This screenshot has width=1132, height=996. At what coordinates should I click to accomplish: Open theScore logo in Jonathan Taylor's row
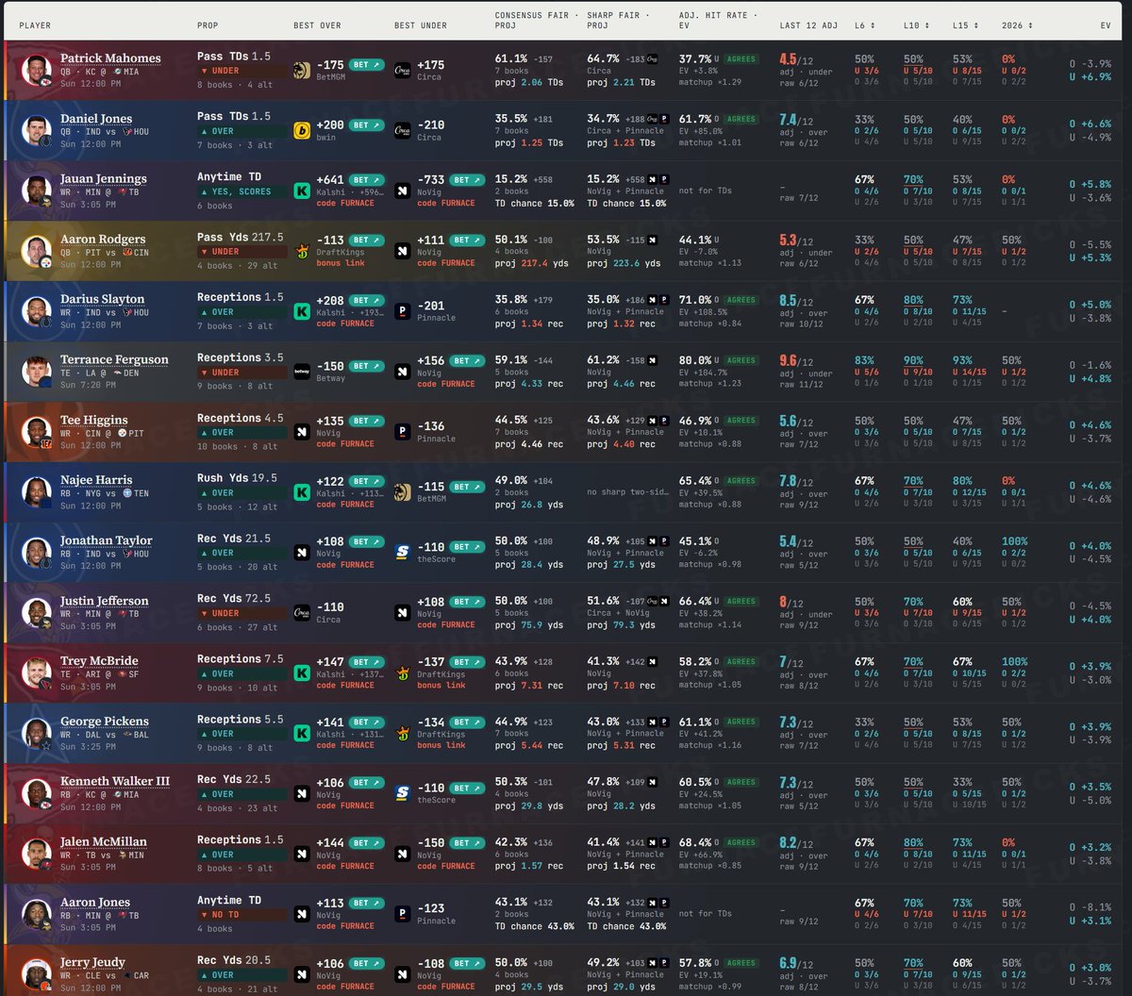[x=403, y=553]
